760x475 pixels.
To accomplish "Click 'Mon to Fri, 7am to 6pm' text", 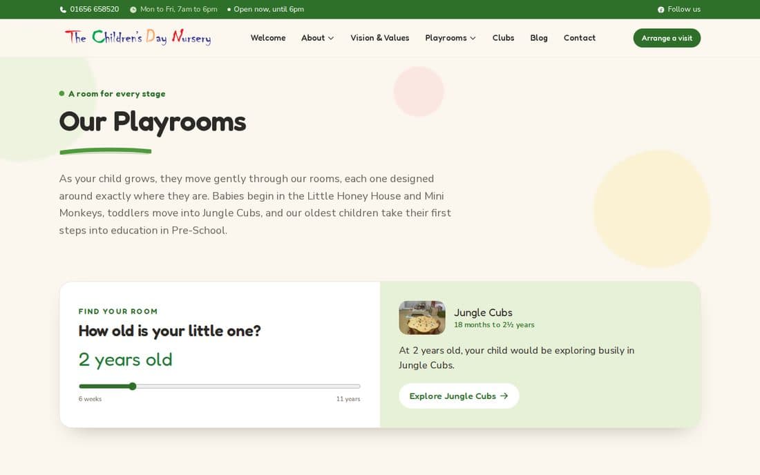I will point(178,9).
